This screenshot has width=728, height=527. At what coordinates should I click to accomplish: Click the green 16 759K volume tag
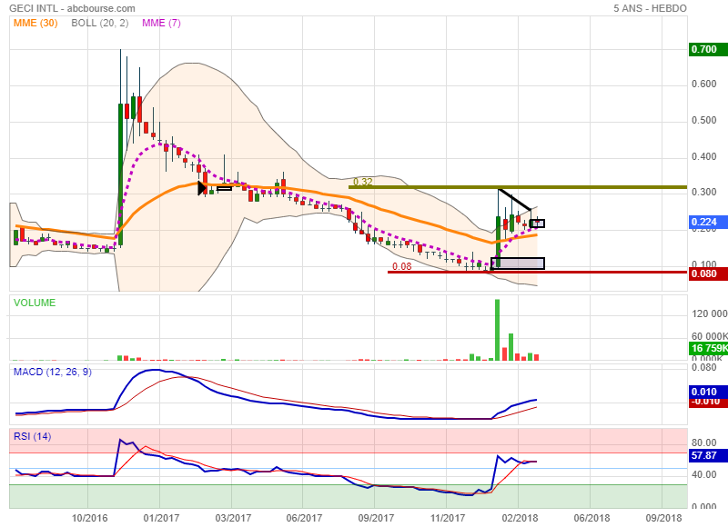point(708,348)
